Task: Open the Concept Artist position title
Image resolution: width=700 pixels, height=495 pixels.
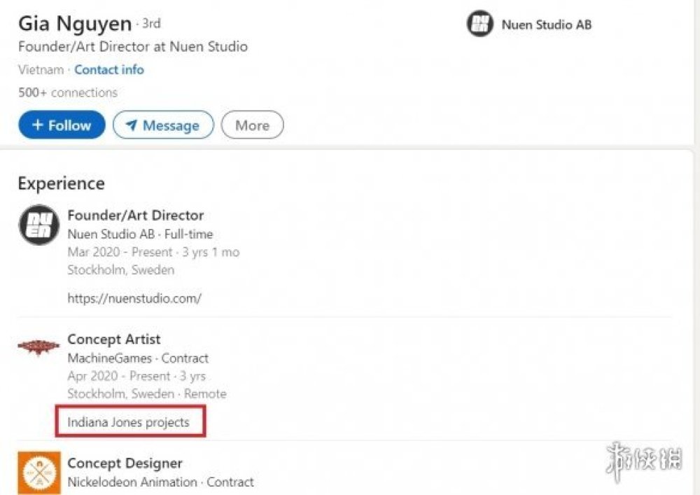Action: (x=114, y=340)
